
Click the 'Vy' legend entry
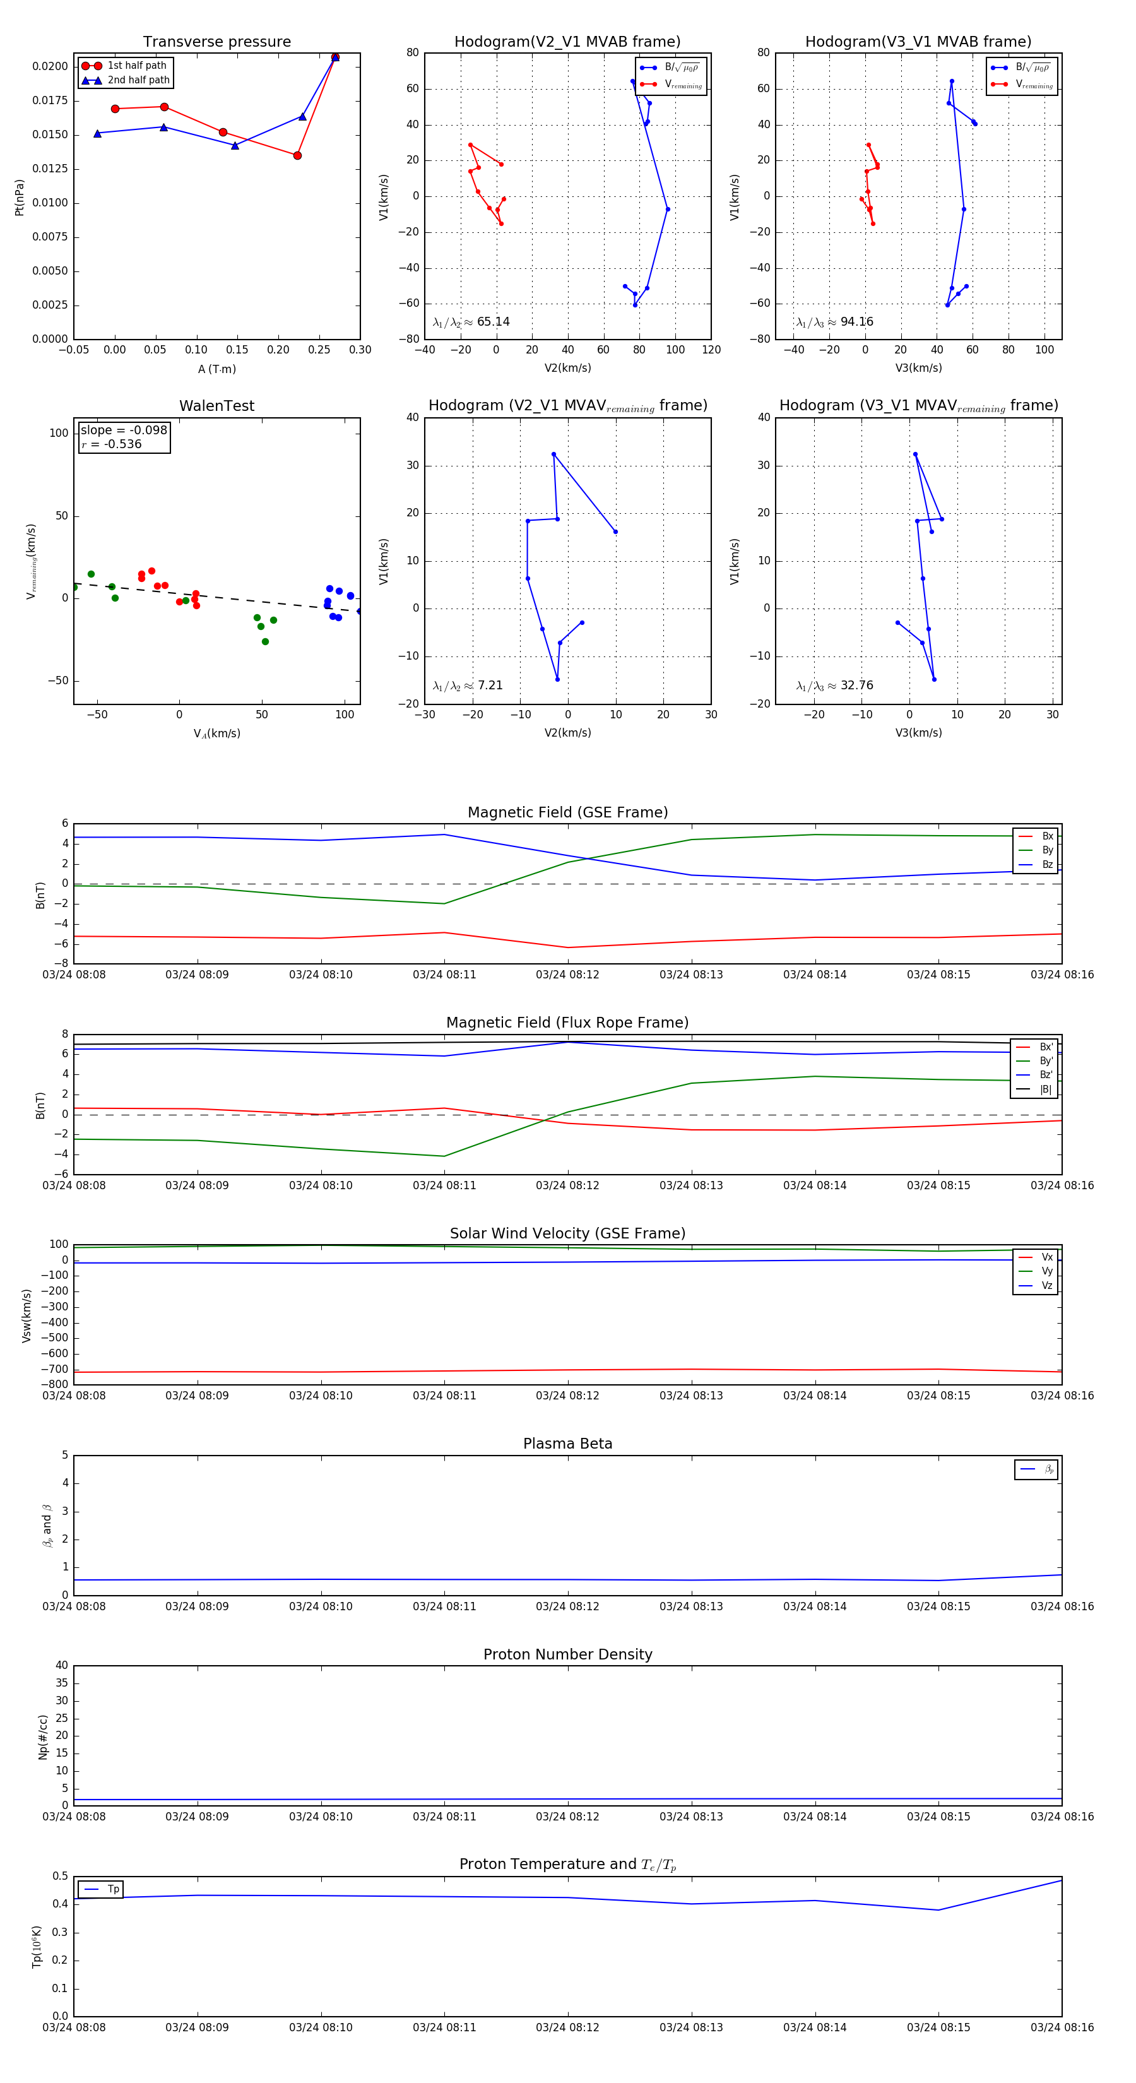tap(1036, 1271)
